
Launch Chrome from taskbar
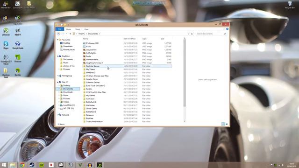(x=22, y=165)
